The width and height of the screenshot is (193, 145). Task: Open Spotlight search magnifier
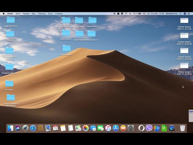pyautogui.click(x=180, y=14)
